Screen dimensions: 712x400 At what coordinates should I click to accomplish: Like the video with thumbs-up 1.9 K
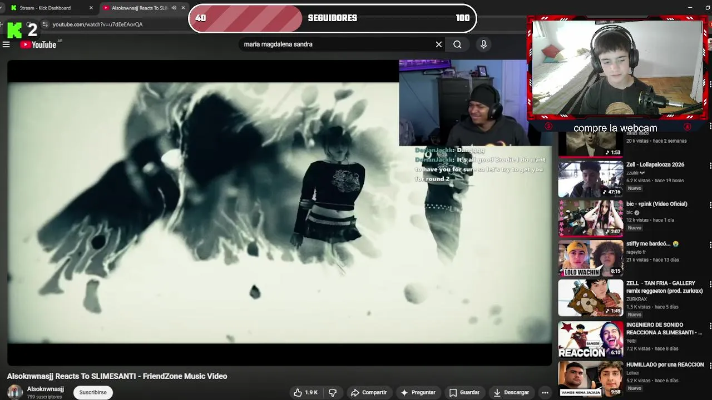coord(306,392)
